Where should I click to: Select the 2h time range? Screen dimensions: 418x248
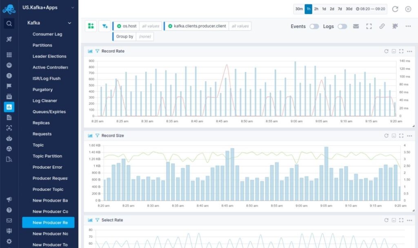coord(316,9)
